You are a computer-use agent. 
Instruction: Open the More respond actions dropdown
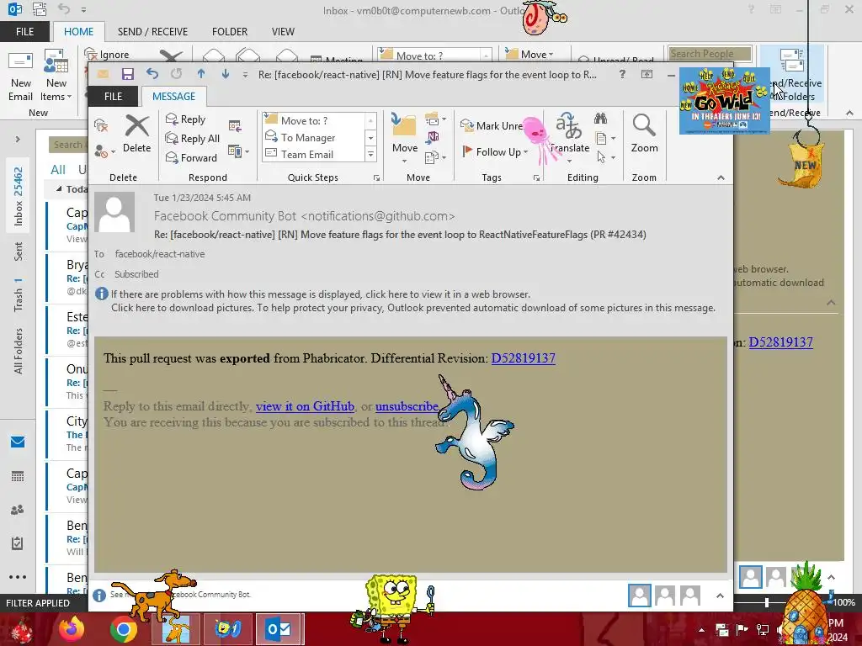238,151
